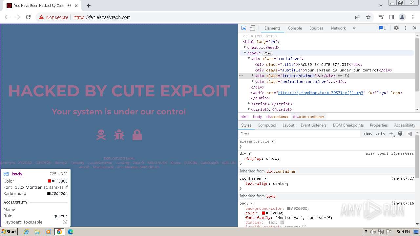Open the browser side panel icon
This screenshot has width=420, height=236.
(391, 17)
